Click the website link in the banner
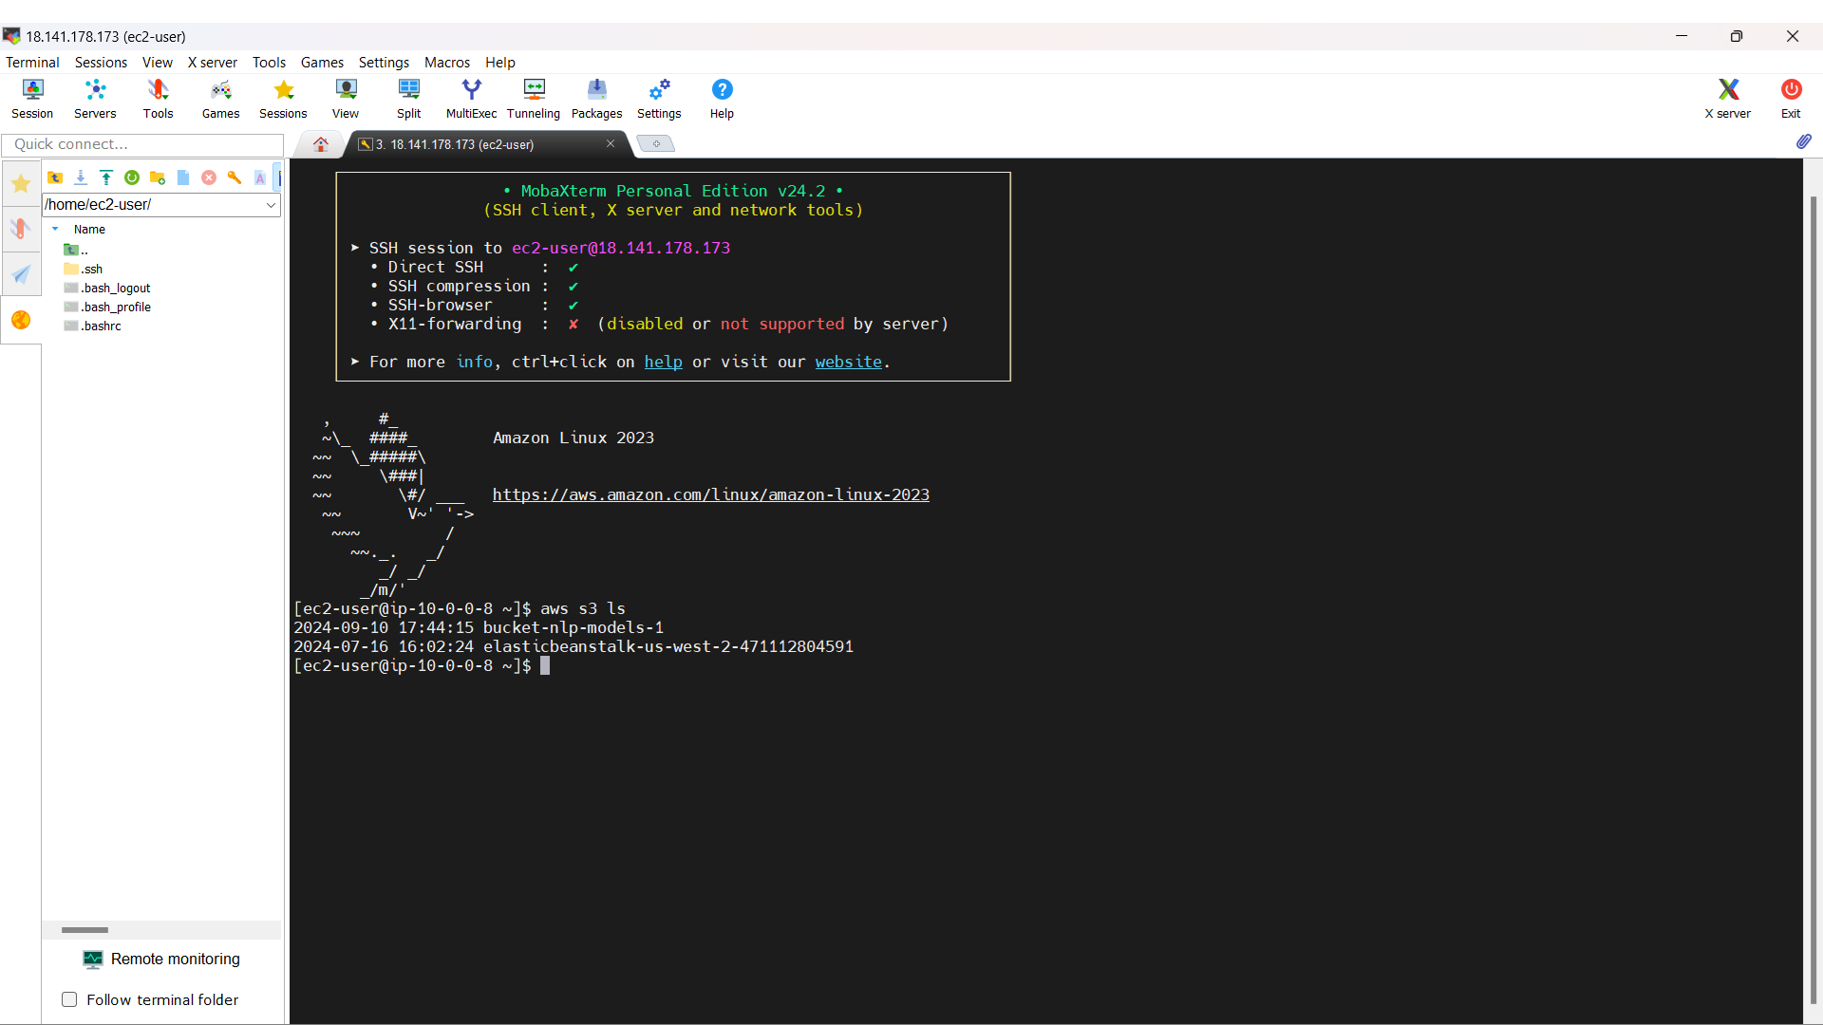The width and height of the screenshot is (1823, 1025). click(848, 362)
